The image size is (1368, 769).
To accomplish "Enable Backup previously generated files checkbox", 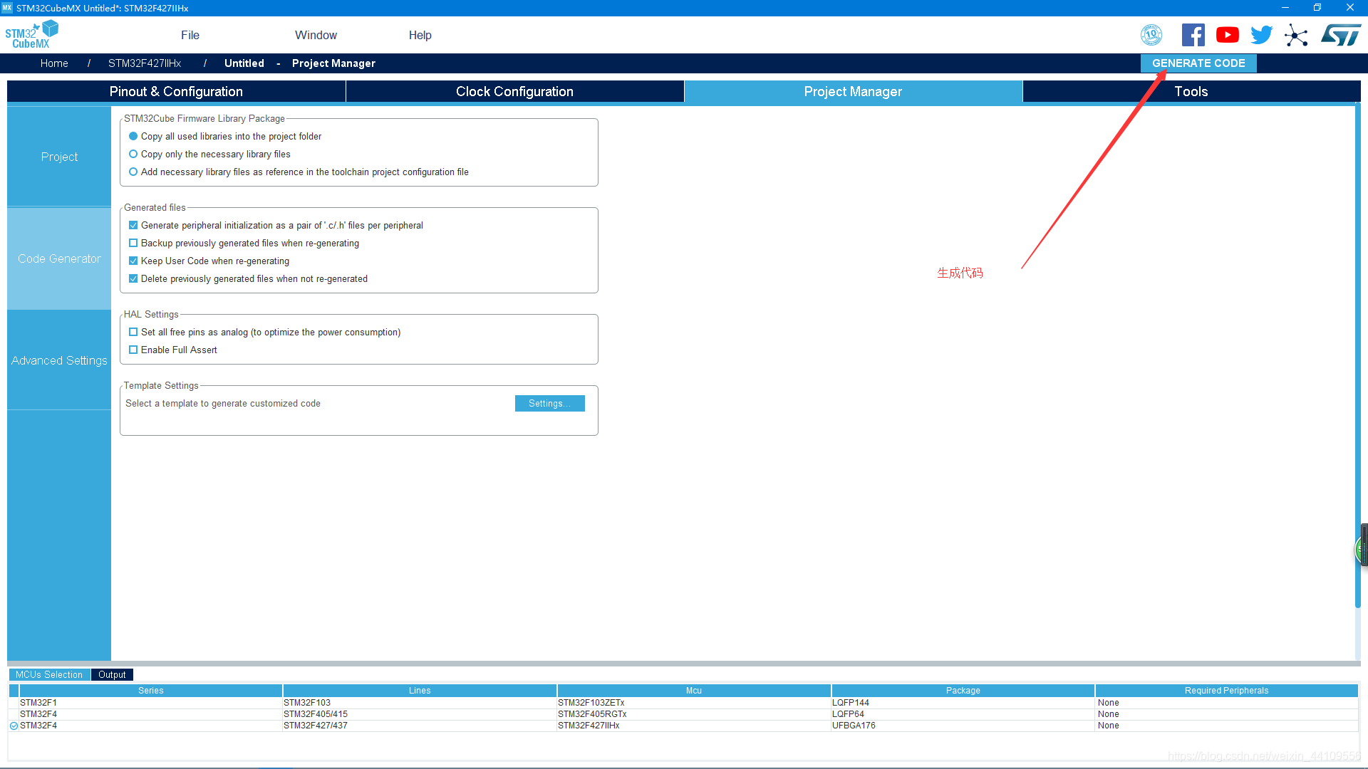I will click(x=133, y=244).
